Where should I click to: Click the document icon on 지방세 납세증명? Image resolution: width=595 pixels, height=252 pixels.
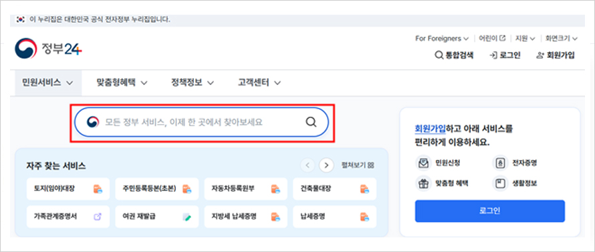click(x=275, y=217)
